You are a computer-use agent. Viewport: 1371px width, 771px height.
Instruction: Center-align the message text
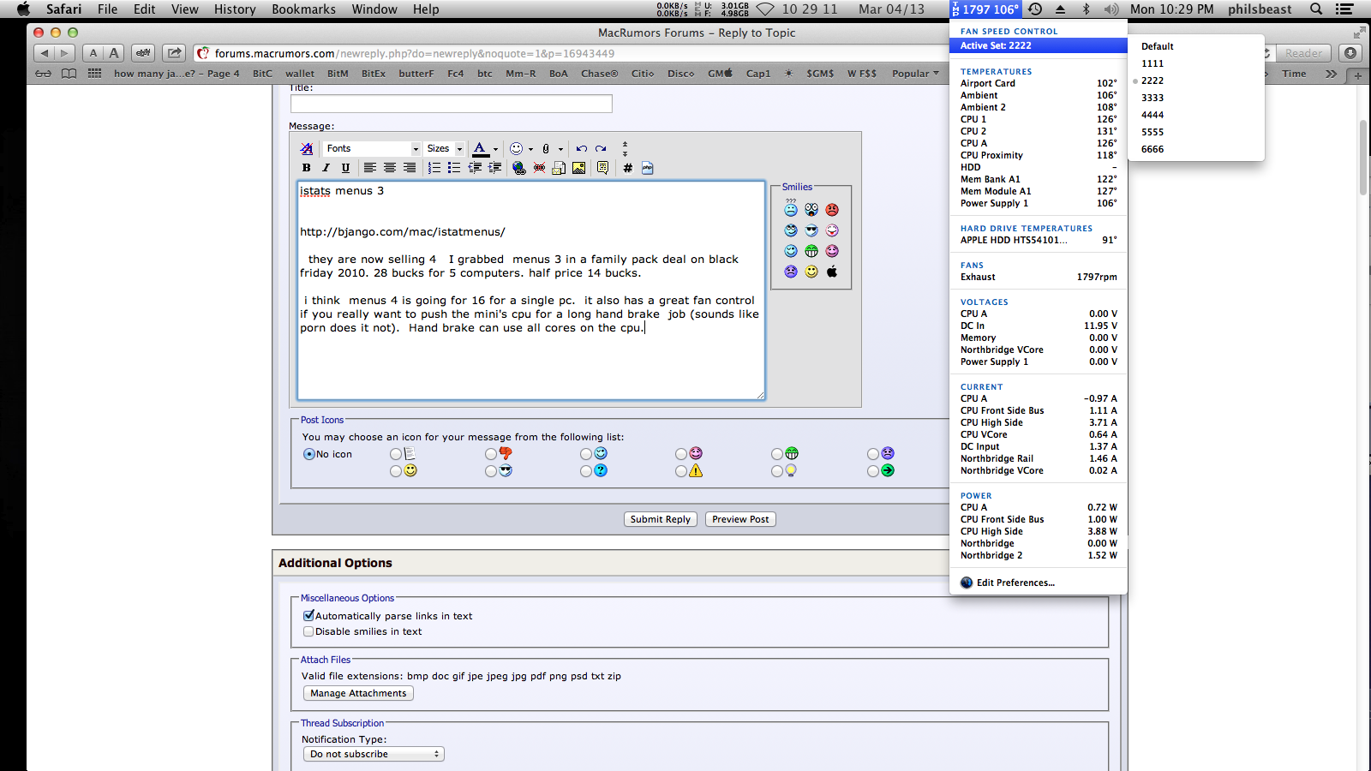(x=390, y=168)
